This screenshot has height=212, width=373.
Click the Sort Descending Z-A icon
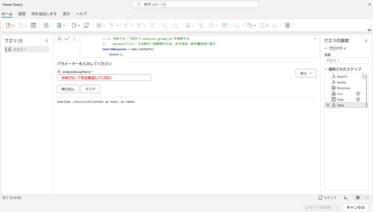[175, 25]
